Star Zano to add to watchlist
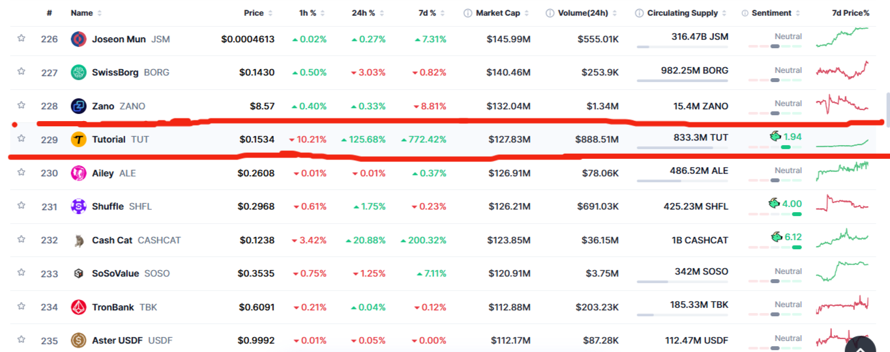 click(x=21, y=105)
